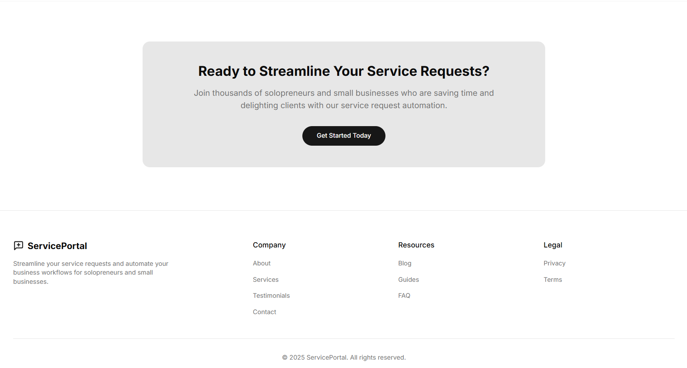Click the gray call-to-action card
This screenshot has width=687, height=368.
343,105
